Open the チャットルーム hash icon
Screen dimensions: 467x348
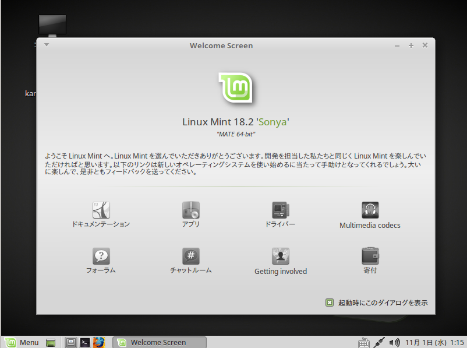pos(191,256)
